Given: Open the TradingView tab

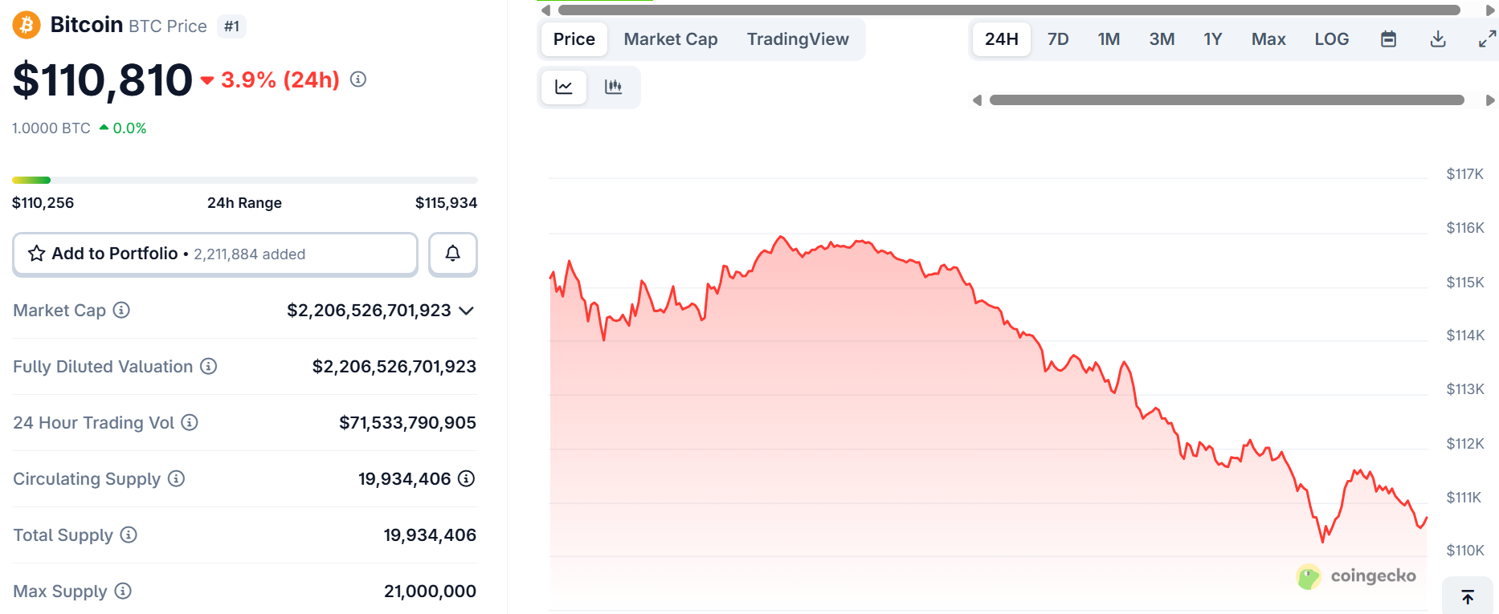Looking at the screenshot, I should [798, 39].
